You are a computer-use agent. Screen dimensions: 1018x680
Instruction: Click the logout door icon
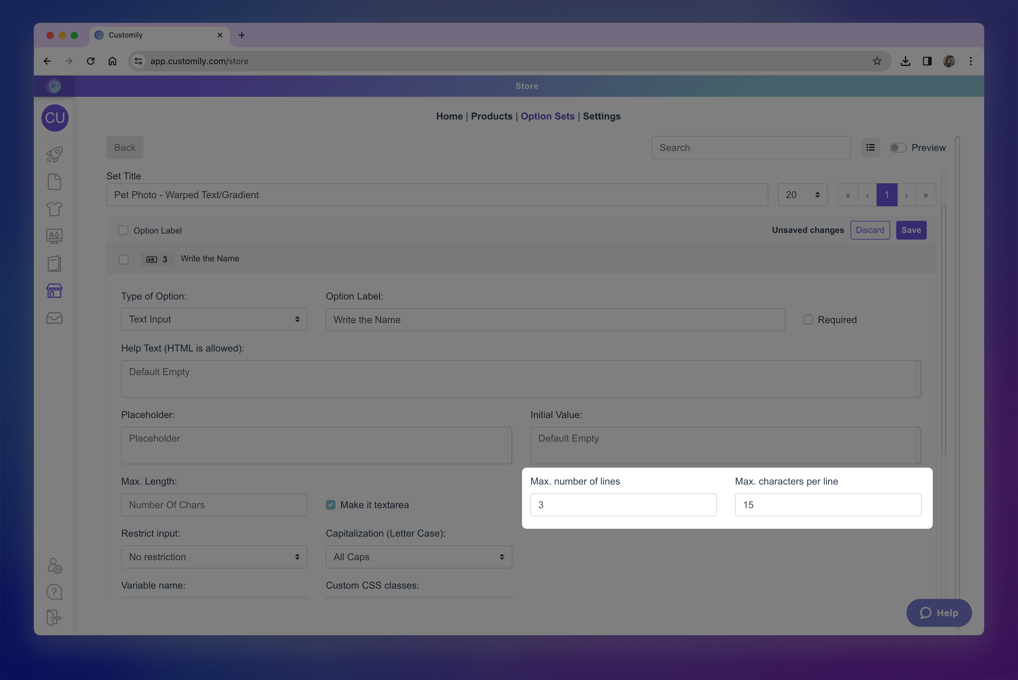(54, 618)
